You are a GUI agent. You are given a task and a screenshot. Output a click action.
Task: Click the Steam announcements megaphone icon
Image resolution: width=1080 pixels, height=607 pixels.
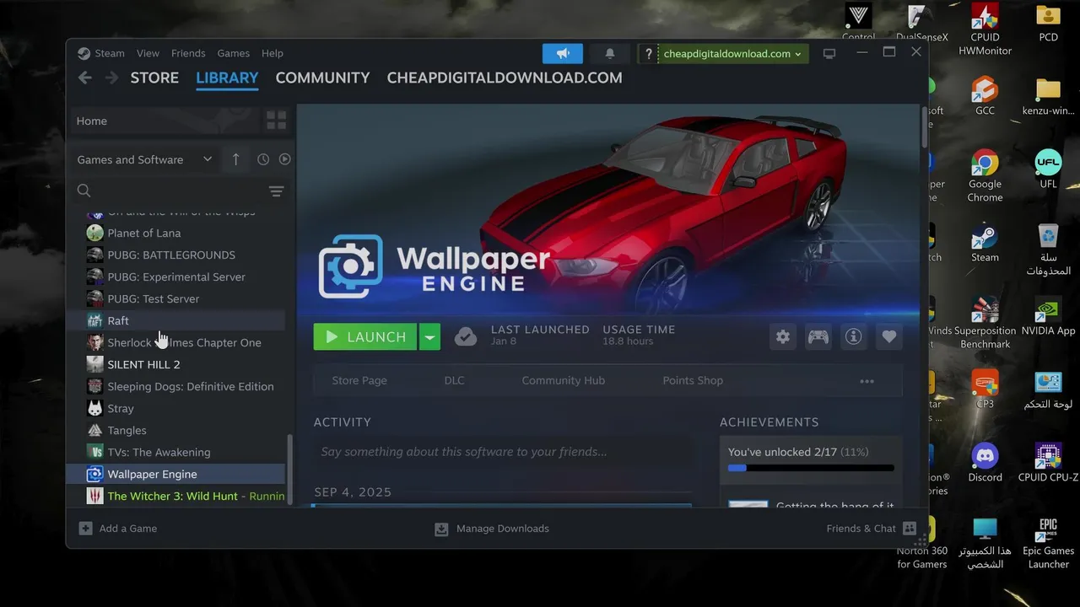pos(563,54)
